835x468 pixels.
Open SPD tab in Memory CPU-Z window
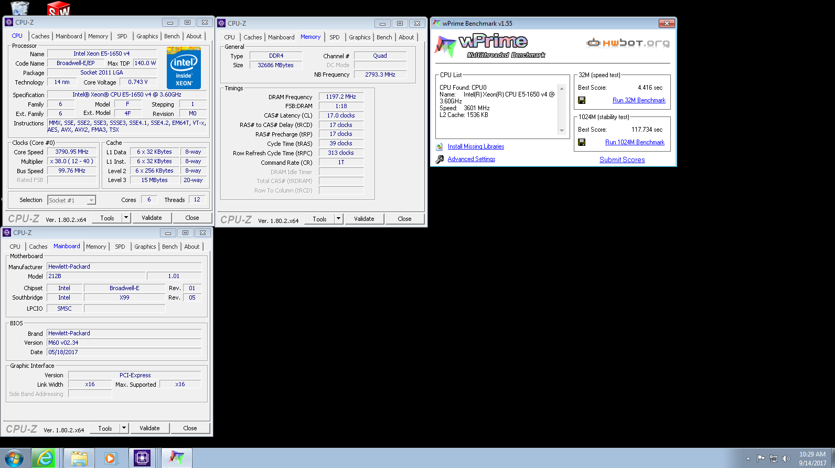click(335, 37)
